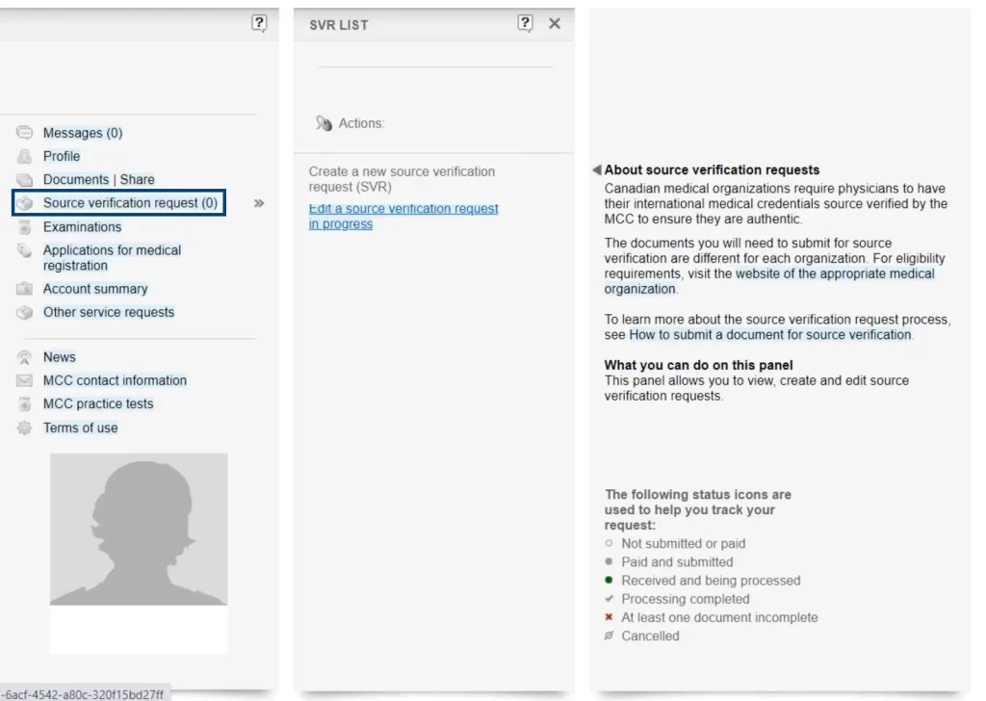Viewport: 986px width, 701px height.
Task: Click the Terms of use gear icon
Action: point(25,428)
